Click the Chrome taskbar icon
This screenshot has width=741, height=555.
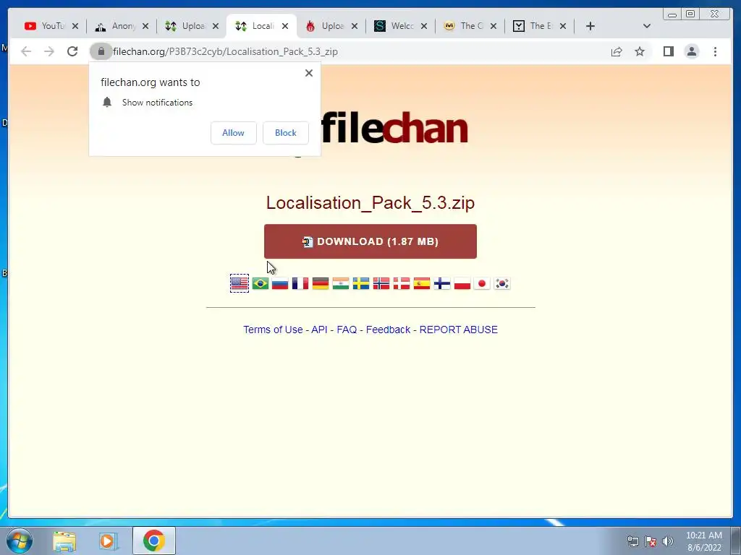coord(154,541)
